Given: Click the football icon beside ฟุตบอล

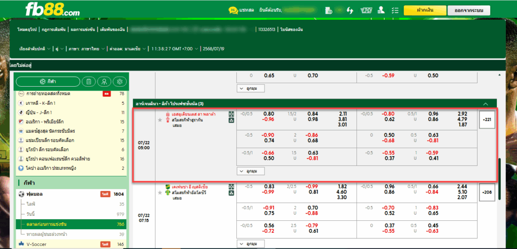Looking at the screenshot, I should tap(21, 194).
